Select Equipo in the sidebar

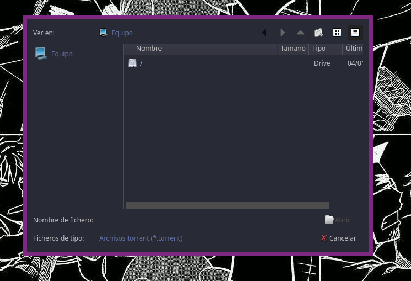click(54, 54)
